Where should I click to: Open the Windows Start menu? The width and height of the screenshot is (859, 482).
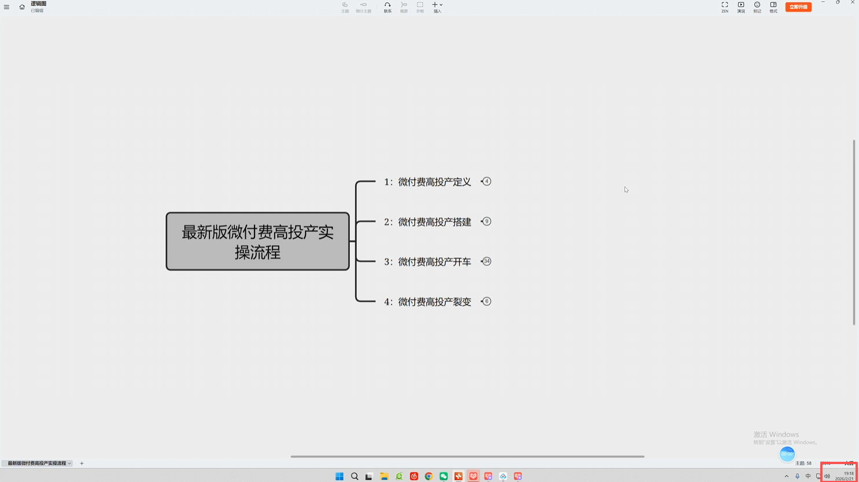click(x=340, y=476)
